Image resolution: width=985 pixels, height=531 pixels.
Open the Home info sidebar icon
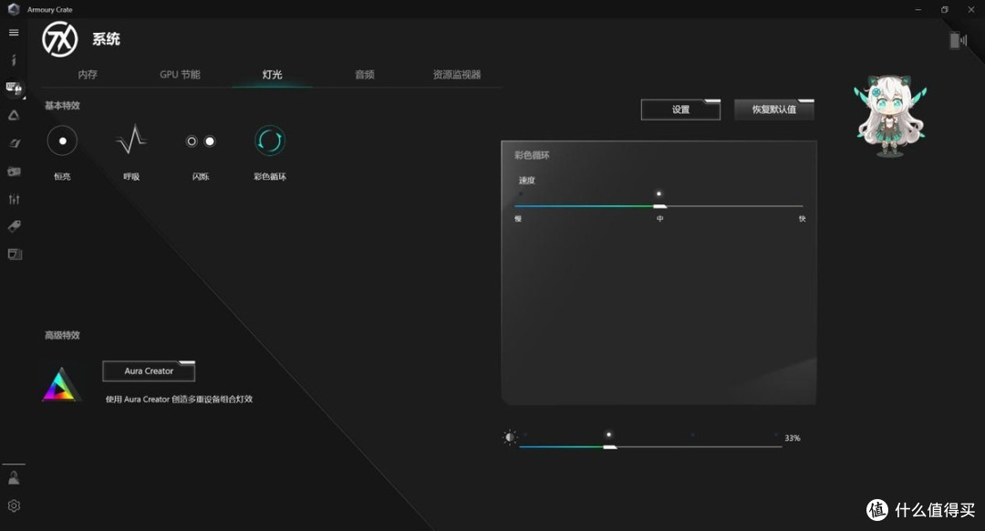tap(14, 60)
